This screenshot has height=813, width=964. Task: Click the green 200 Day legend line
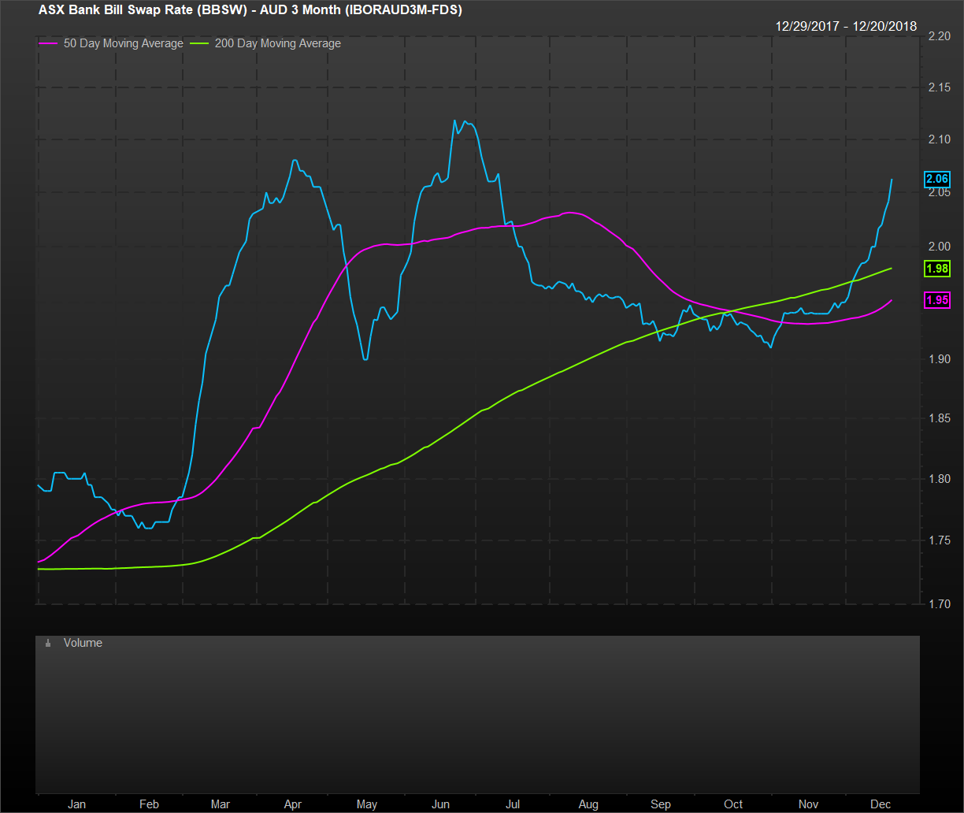pyautogui.click(x=201, y=44)
